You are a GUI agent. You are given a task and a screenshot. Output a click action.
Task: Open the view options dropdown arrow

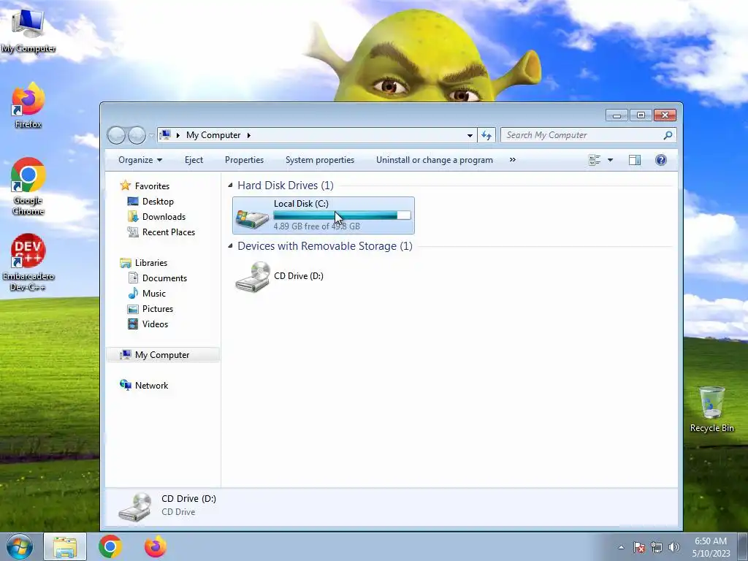coord(610,160)
